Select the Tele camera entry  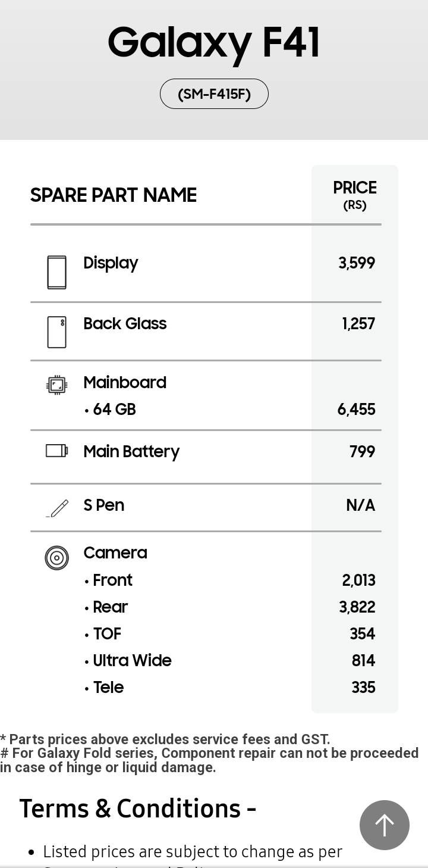click(x=104, y=688)
